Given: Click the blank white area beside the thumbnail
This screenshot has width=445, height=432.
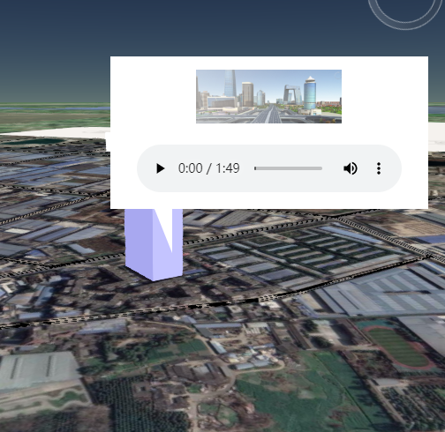Looking at the screenshot, I should 382,97.
